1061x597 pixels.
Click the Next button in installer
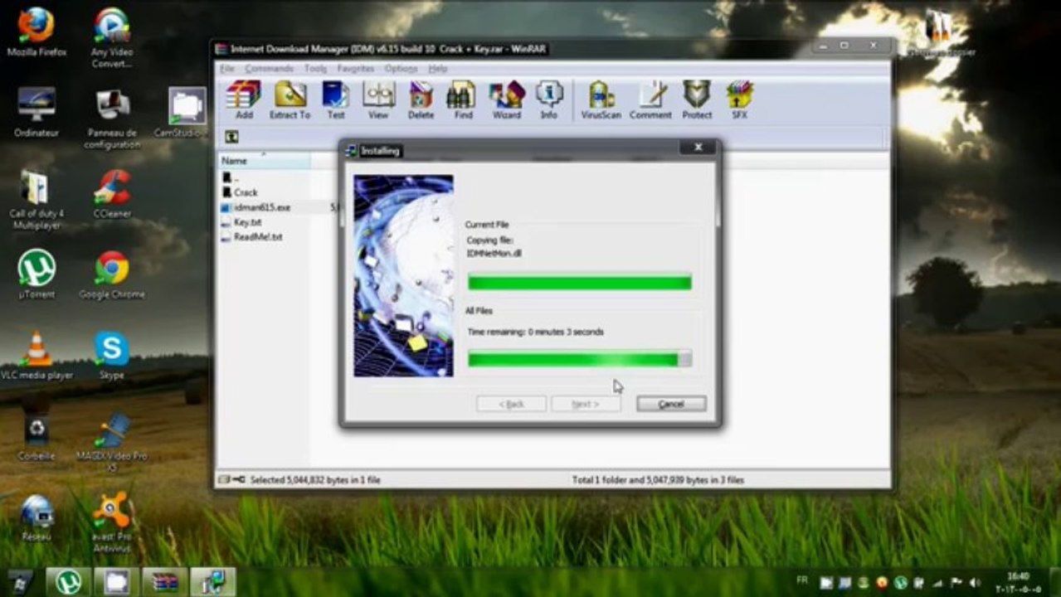(586, 404)
